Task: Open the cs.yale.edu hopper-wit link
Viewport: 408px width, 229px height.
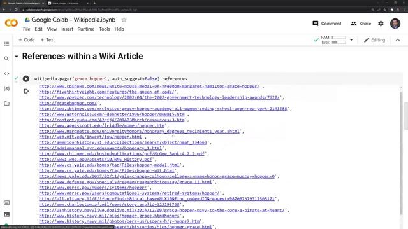Action: pos(106,171)
